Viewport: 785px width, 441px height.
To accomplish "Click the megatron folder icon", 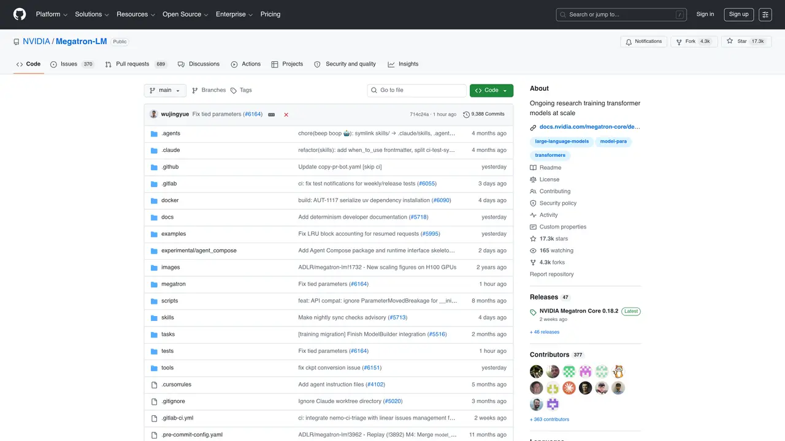I will tap(155, 284).
